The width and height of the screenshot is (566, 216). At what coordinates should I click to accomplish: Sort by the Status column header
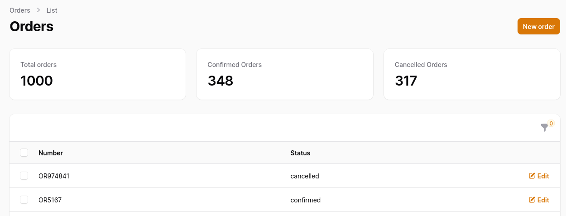300,153
